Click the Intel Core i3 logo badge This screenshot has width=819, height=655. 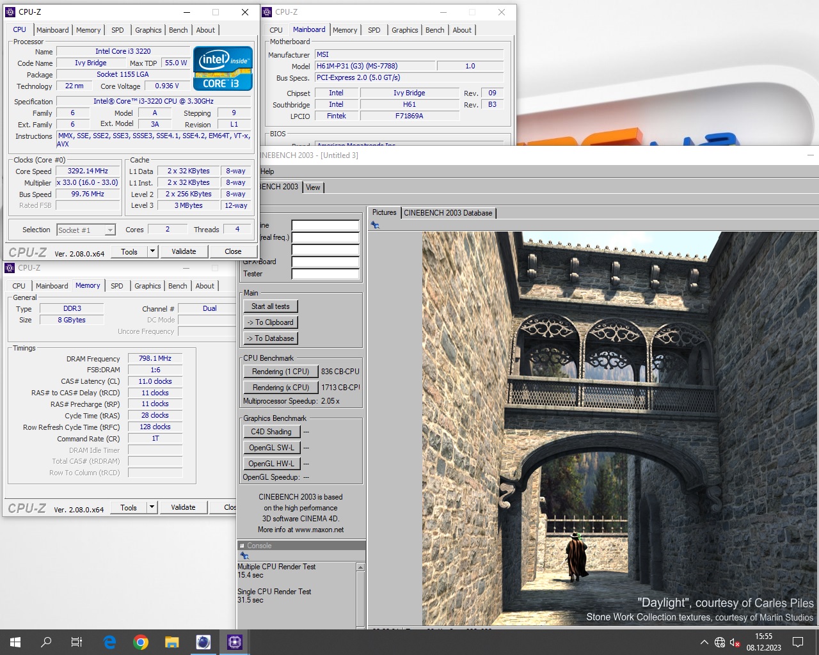pyautogui.click(x=223, y=68)
